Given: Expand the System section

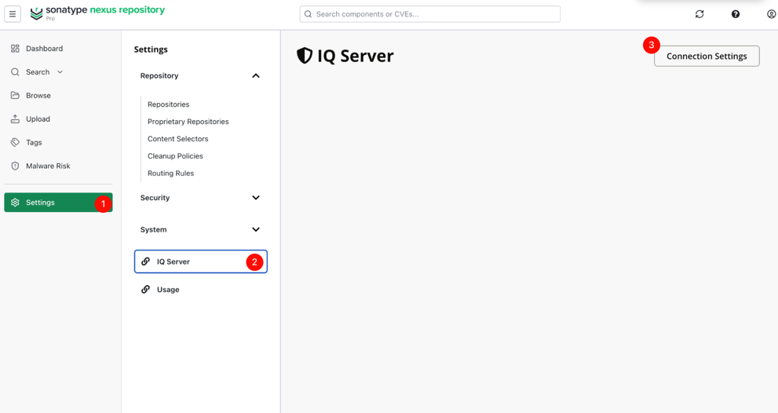Looking at the screenshot, I should [x=255, y=229].
